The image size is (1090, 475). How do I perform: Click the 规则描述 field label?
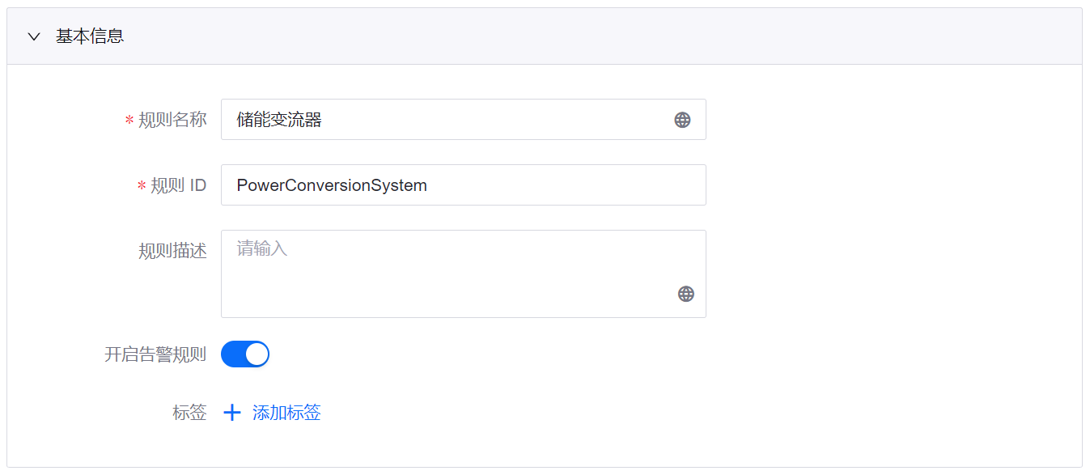pos(172,251)
